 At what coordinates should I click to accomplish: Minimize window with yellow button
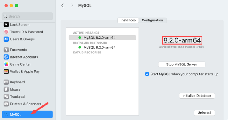coord(11,6)
